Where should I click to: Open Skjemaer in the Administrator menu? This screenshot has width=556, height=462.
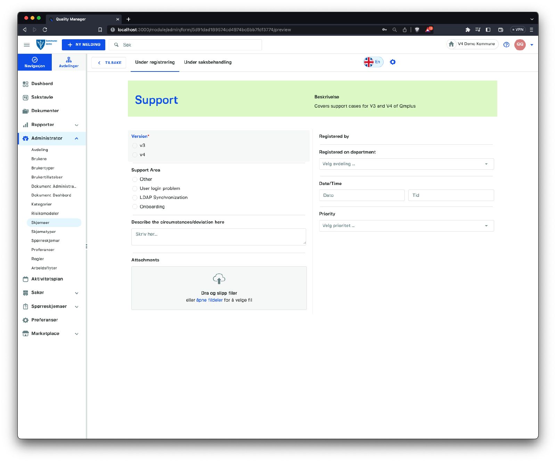pos(40,222)
